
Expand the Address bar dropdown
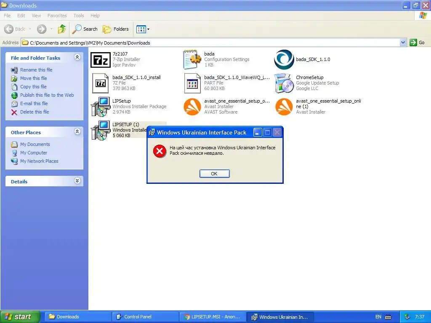point(403,42)
